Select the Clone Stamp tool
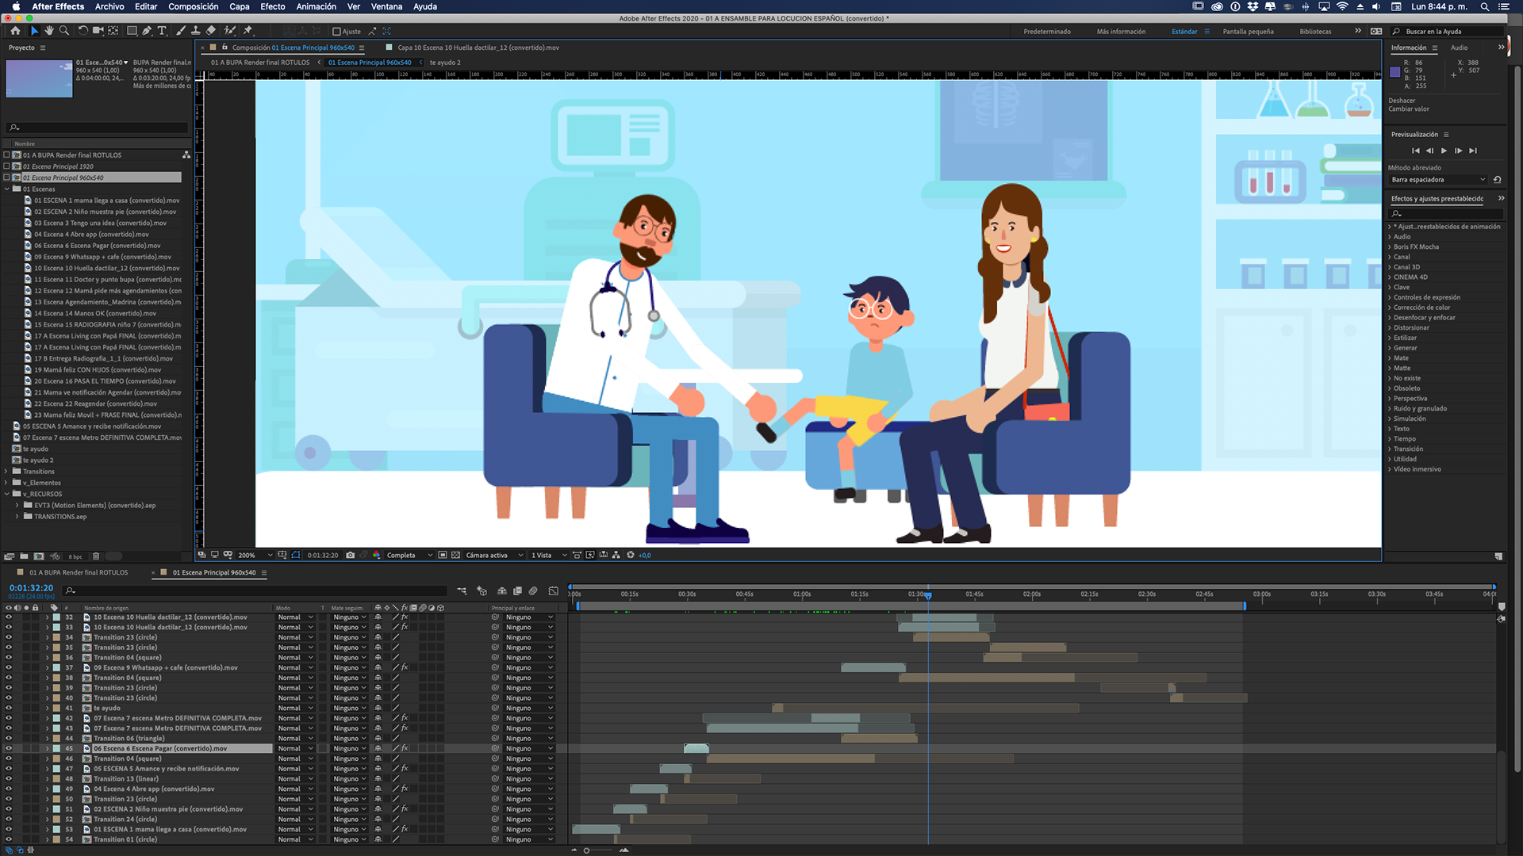 coord(195,31)
